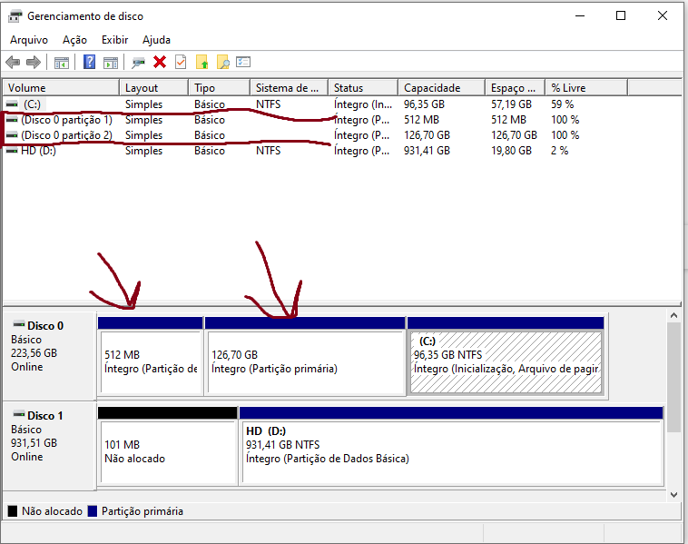
Task: Select the Disco 0 disk label
Action: (45, 326)
